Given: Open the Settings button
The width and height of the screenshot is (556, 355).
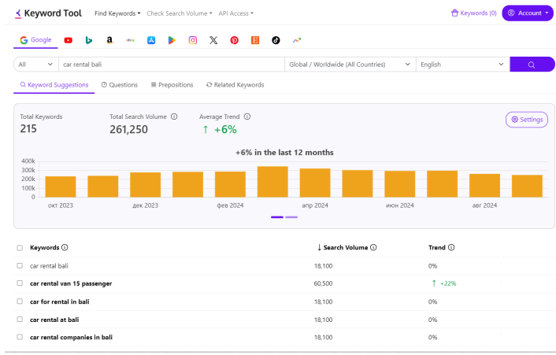Looking at the screenshot, I should click(527, 120).
